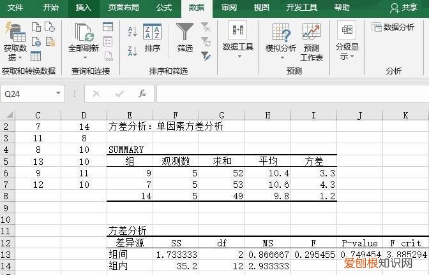Click the 观测数 header cell
This screenshot has height=275, width=429.
(176, 161)
